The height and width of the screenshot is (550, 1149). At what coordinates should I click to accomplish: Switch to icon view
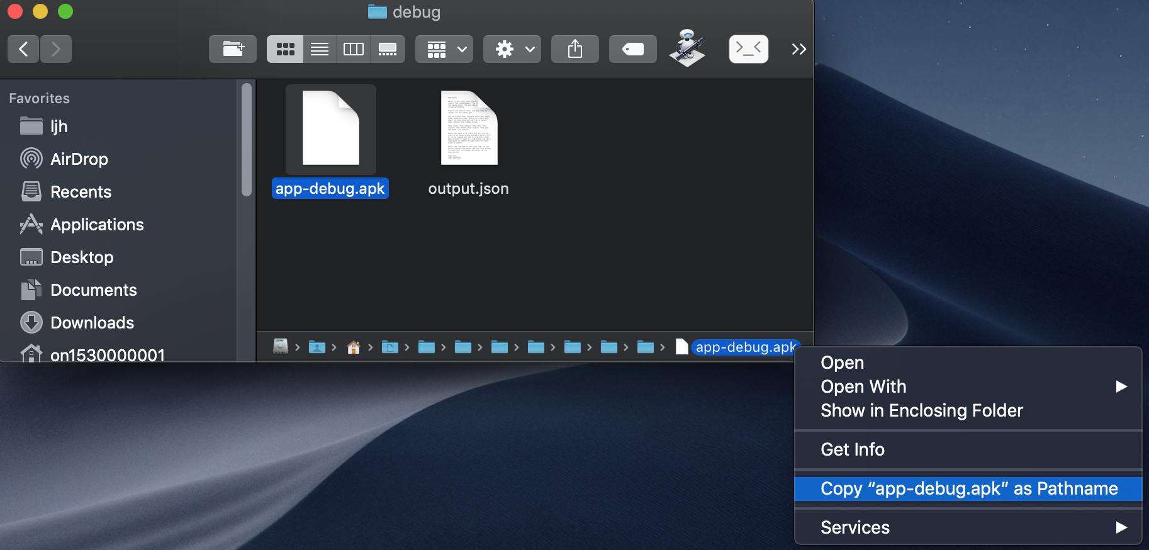[285, 49]
